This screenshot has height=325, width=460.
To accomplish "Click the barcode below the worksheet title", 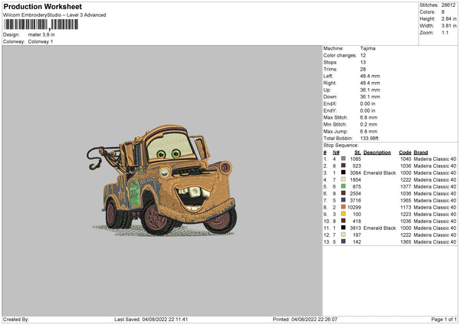I will [x=41, y=25].
